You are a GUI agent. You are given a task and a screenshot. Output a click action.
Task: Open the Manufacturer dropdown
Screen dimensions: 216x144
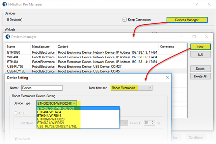click(x=132, y=88)
